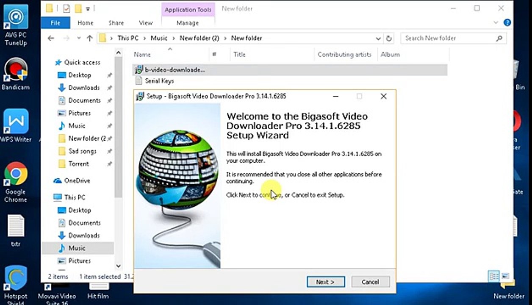Viewport: 532px width, 305px height.
Task: Launch Bandicam from the desktop
Action: 16,74
